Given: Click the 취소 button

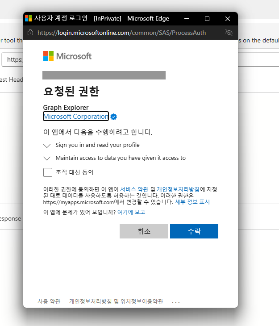Looking at the screenshot, I should [144, 231].
